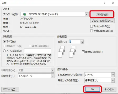Click the アイドリング中 status text
Image resolution: width=118 pixels, height=94 pixels.
[x=26, y=19]
